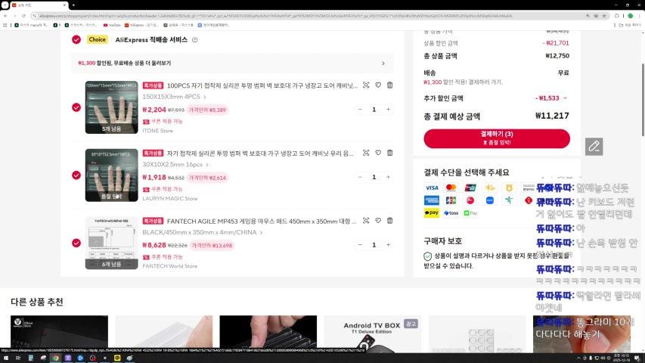Click the floating edit pencil icon

point(594,147)
